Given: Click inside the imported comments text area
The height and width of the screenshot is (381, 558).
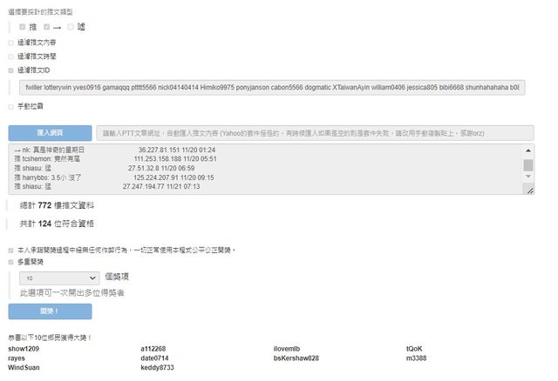Looking at the screenshot, I should tap(262, 170).
